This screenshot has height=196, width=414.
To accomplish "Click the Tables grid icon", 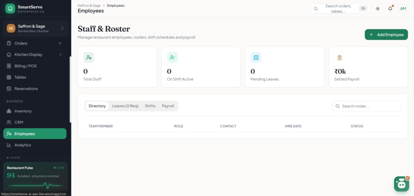I will (9, 77).
